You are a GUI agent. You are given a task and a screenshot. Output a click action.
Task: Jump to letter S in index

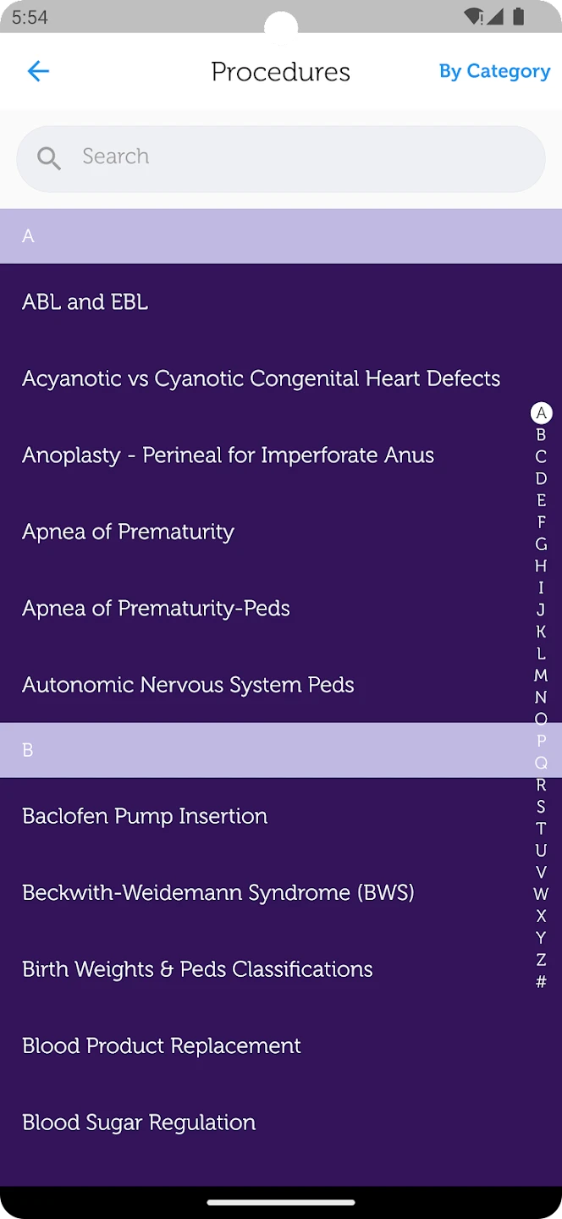coord(541,807)
